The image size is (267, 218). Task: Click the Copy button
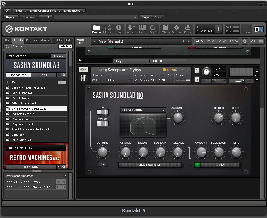click(146, 17)
